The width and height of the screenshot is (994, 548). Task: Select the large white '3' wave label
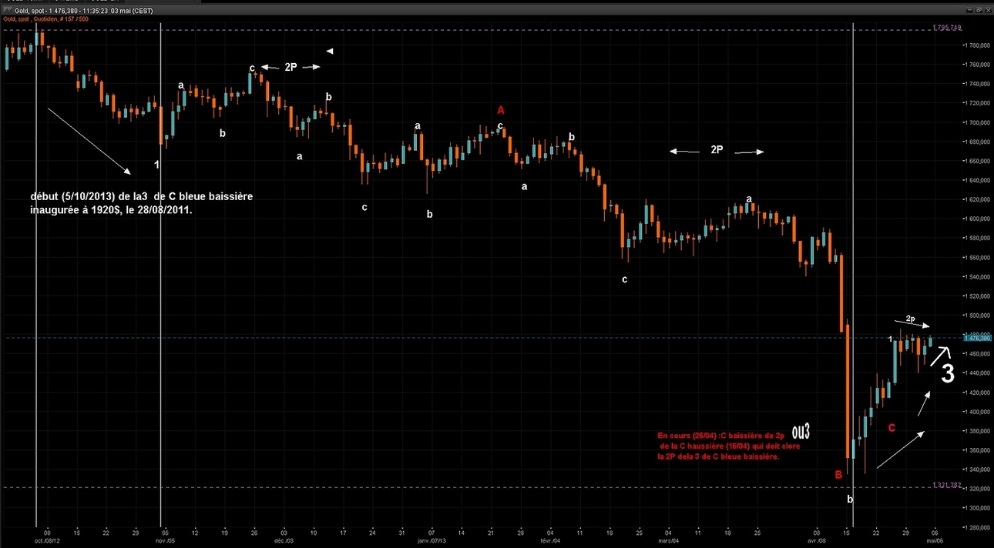[x=946, y=374]
